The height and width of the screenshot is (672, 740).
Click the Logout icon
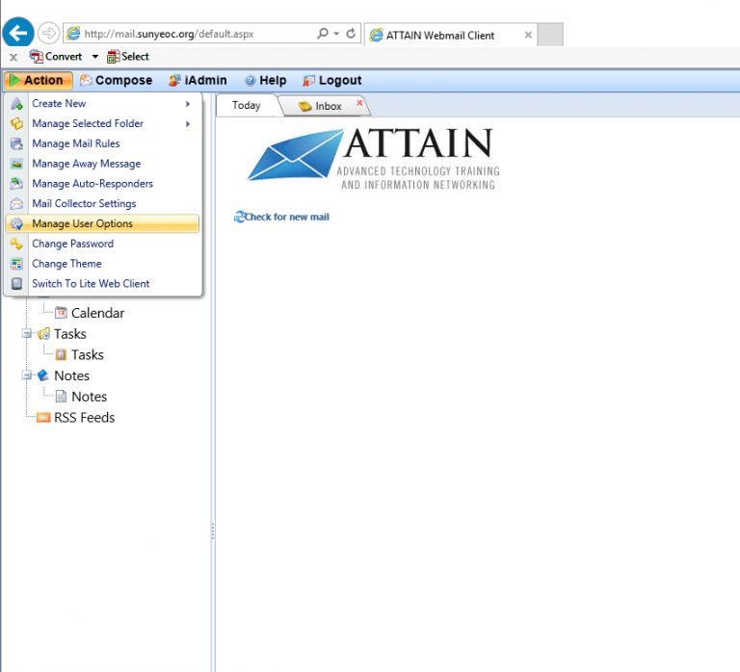tap(308, 81)
